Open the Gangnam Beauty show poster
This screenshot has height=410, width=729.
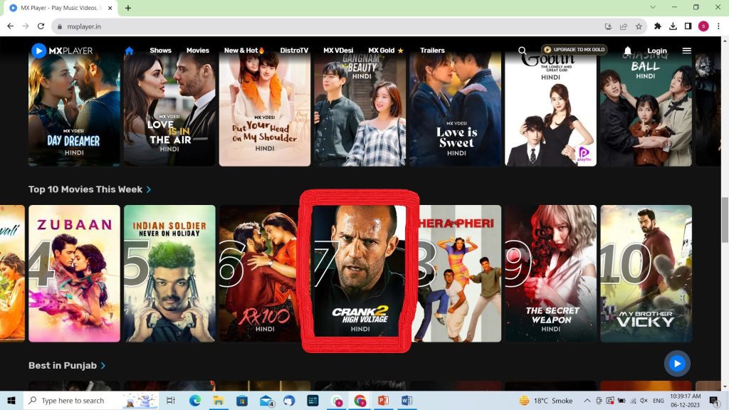pyautogui.click(x=360, y=109)
